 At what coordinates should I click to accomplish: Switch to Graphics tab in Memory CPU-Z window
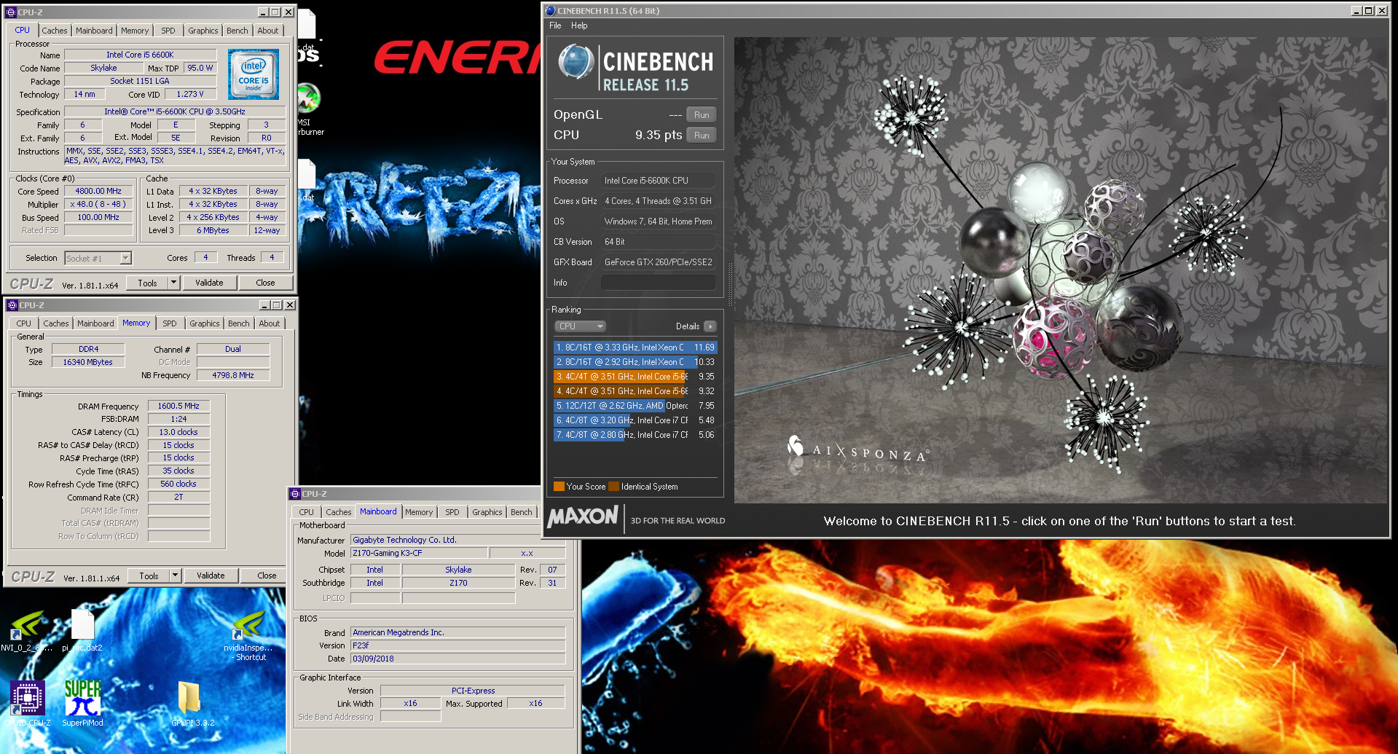(x=204, y=323)
